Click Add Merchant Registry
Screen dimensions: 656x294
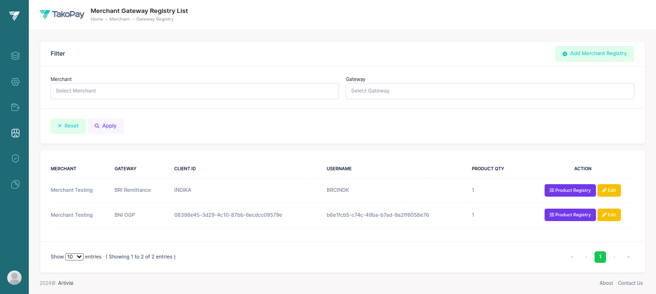pos(595,54)
